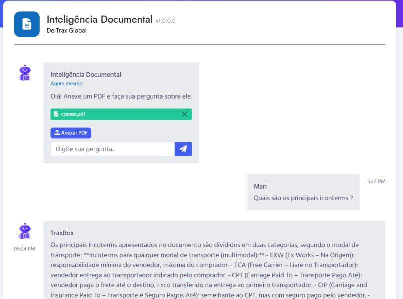
Task: Click the De Trax Global subtitle
Action: click(67, 30)
